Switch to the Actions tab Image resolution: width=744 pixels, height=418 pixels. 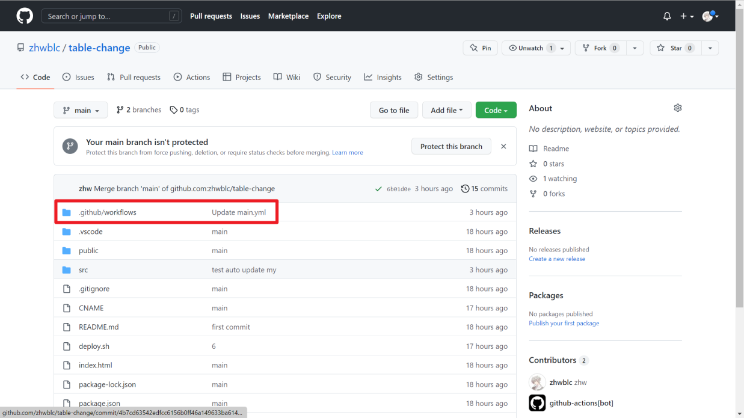[x=192, y=77]
